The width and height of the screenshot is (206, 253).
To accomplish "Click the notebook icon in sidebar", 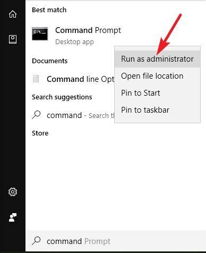I will (x=13, y=39).
